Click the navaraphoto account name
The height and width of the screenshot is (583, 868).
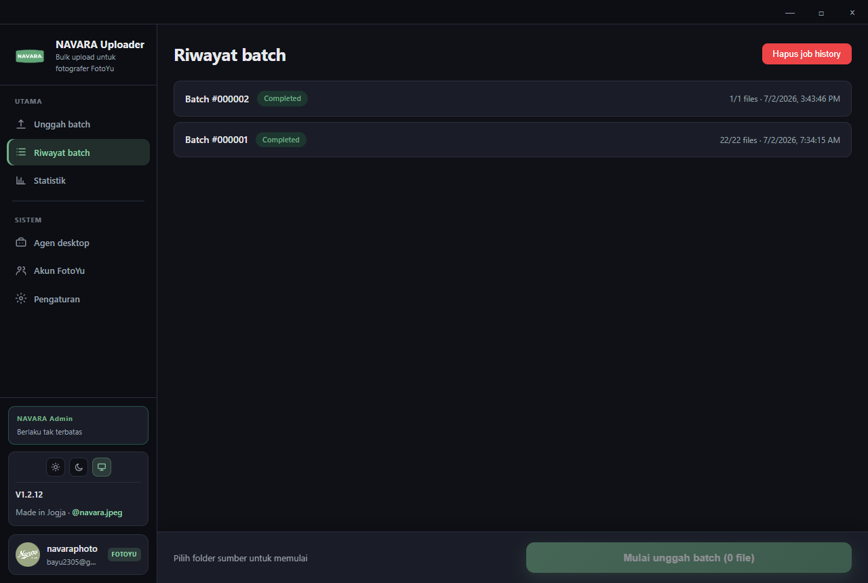[72, 548]
